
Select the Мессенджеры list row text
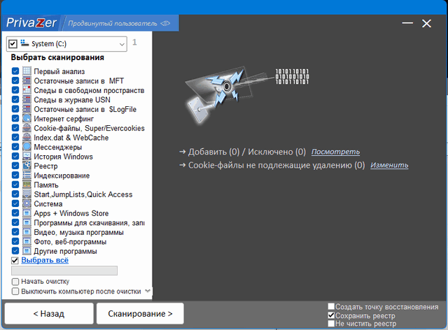(57, 147)
